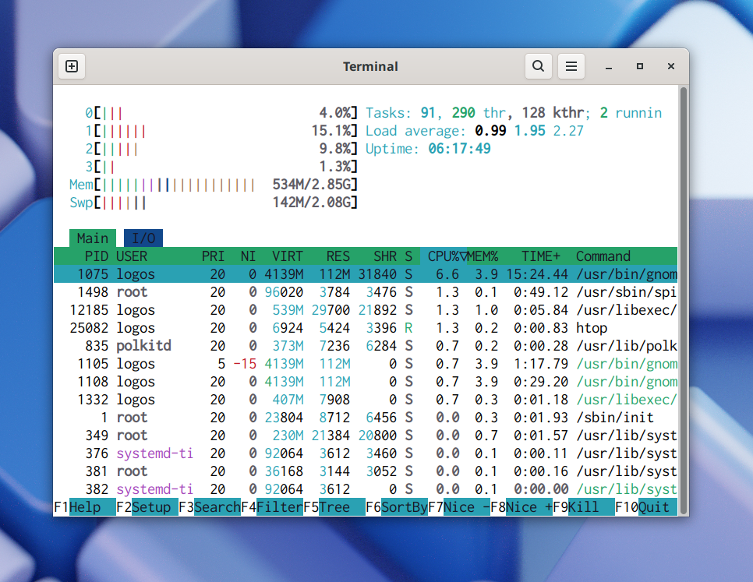Image resolution: width=753 pixels, height=582 pixels.
Task: Close the Terminal window
Action: pyautogui.click(x=671, y=66)
